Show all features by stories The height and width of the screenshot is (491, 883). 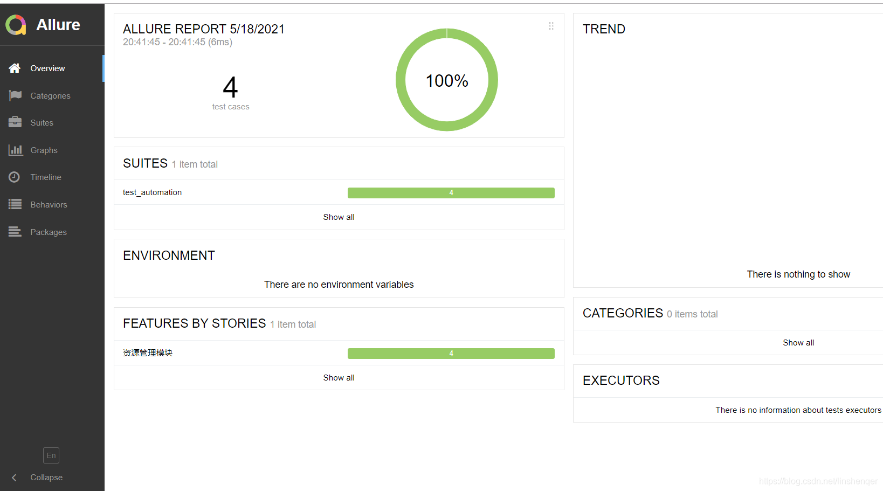coord(339,378)
